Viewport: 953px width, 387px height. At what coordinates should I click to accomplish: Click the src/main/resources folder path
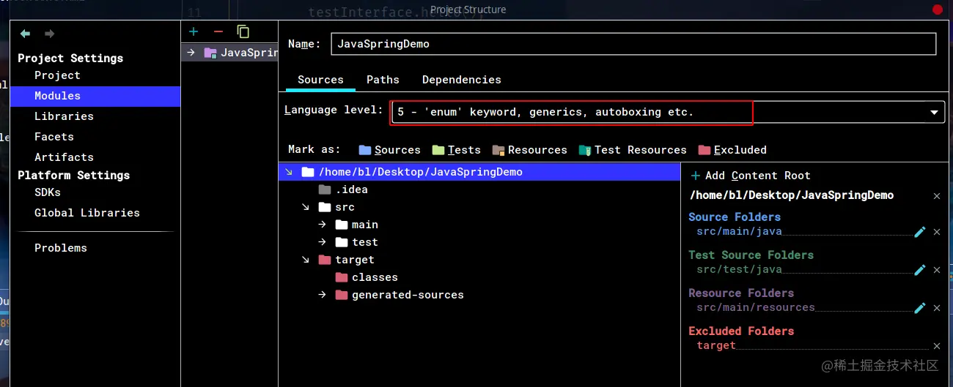pyautogui.click(x=755, y=308)
